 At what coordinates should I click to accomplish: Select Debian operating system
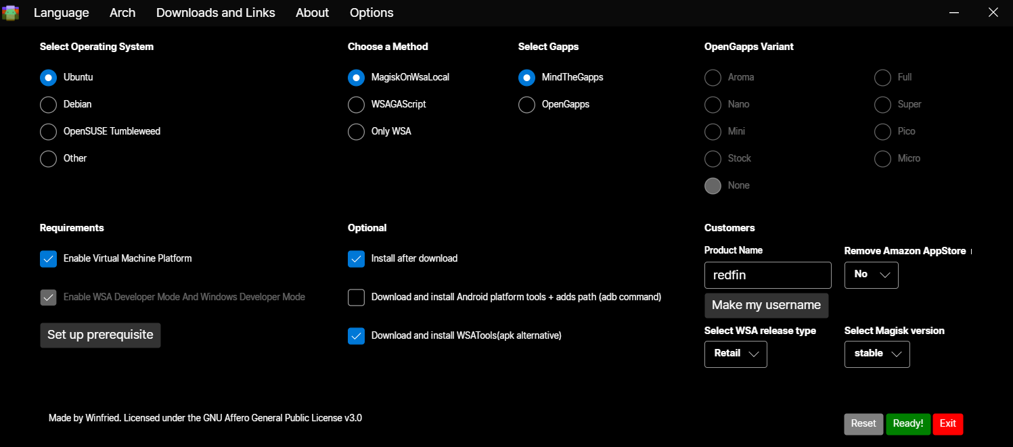tap(49, 105)
